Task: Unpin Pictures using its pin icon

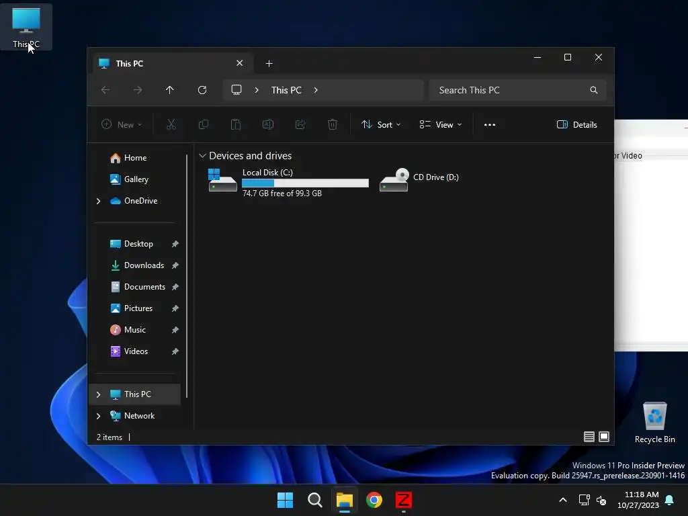Action: click(x=175, y=308)
